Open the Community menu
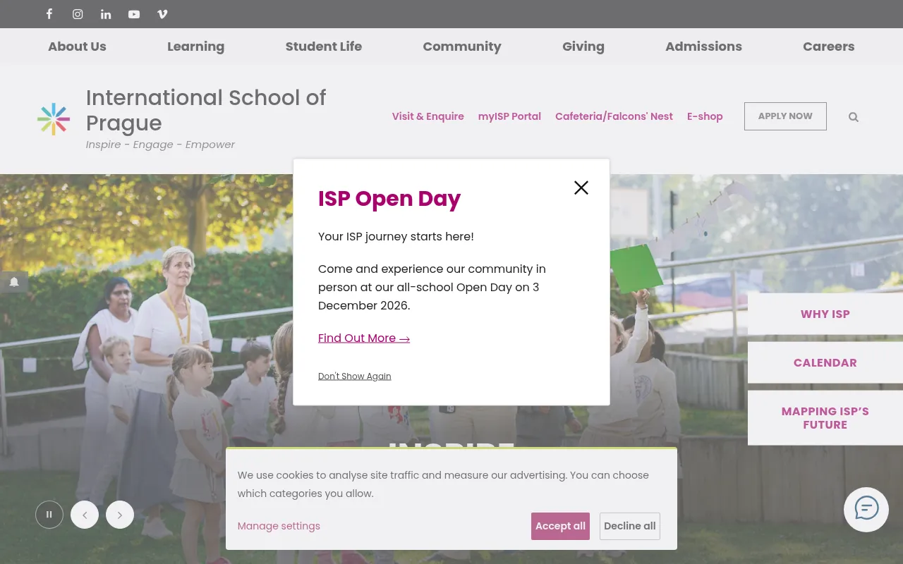Viewport: 903px width, 564px height. click(462, 47)
